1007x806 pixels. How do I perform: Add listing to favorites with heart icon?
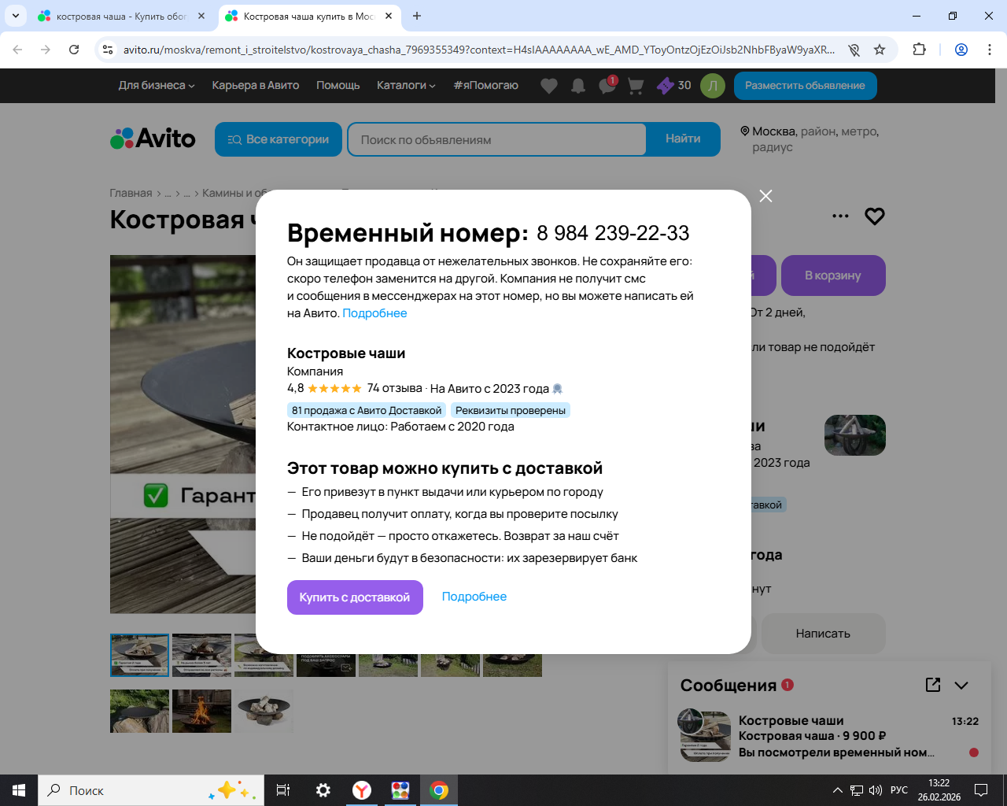tap(875, 216)
